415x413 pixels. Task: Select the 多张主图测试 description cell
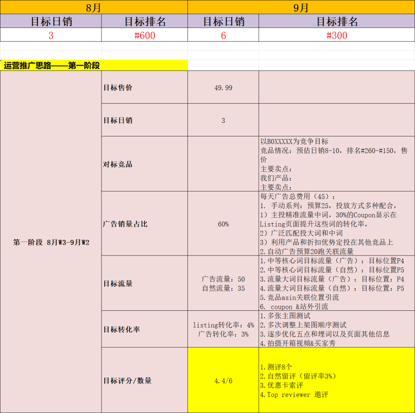337,329
